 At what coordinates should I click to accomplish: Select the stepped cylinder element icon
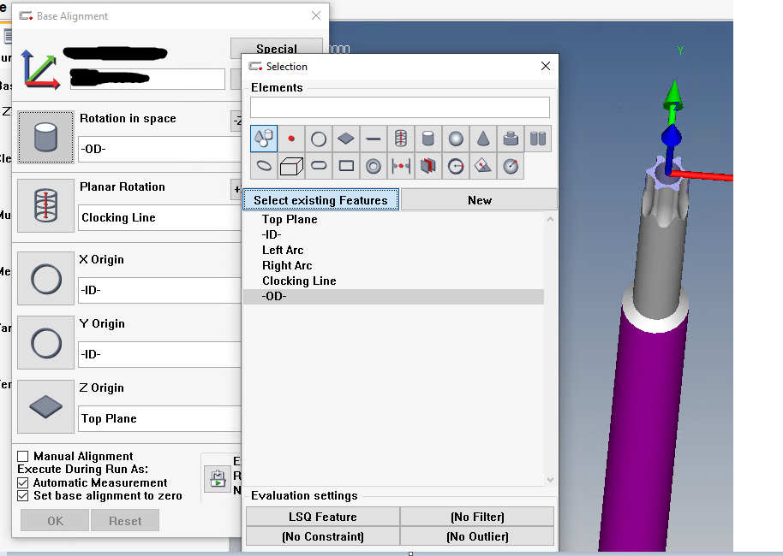(511, 138)
